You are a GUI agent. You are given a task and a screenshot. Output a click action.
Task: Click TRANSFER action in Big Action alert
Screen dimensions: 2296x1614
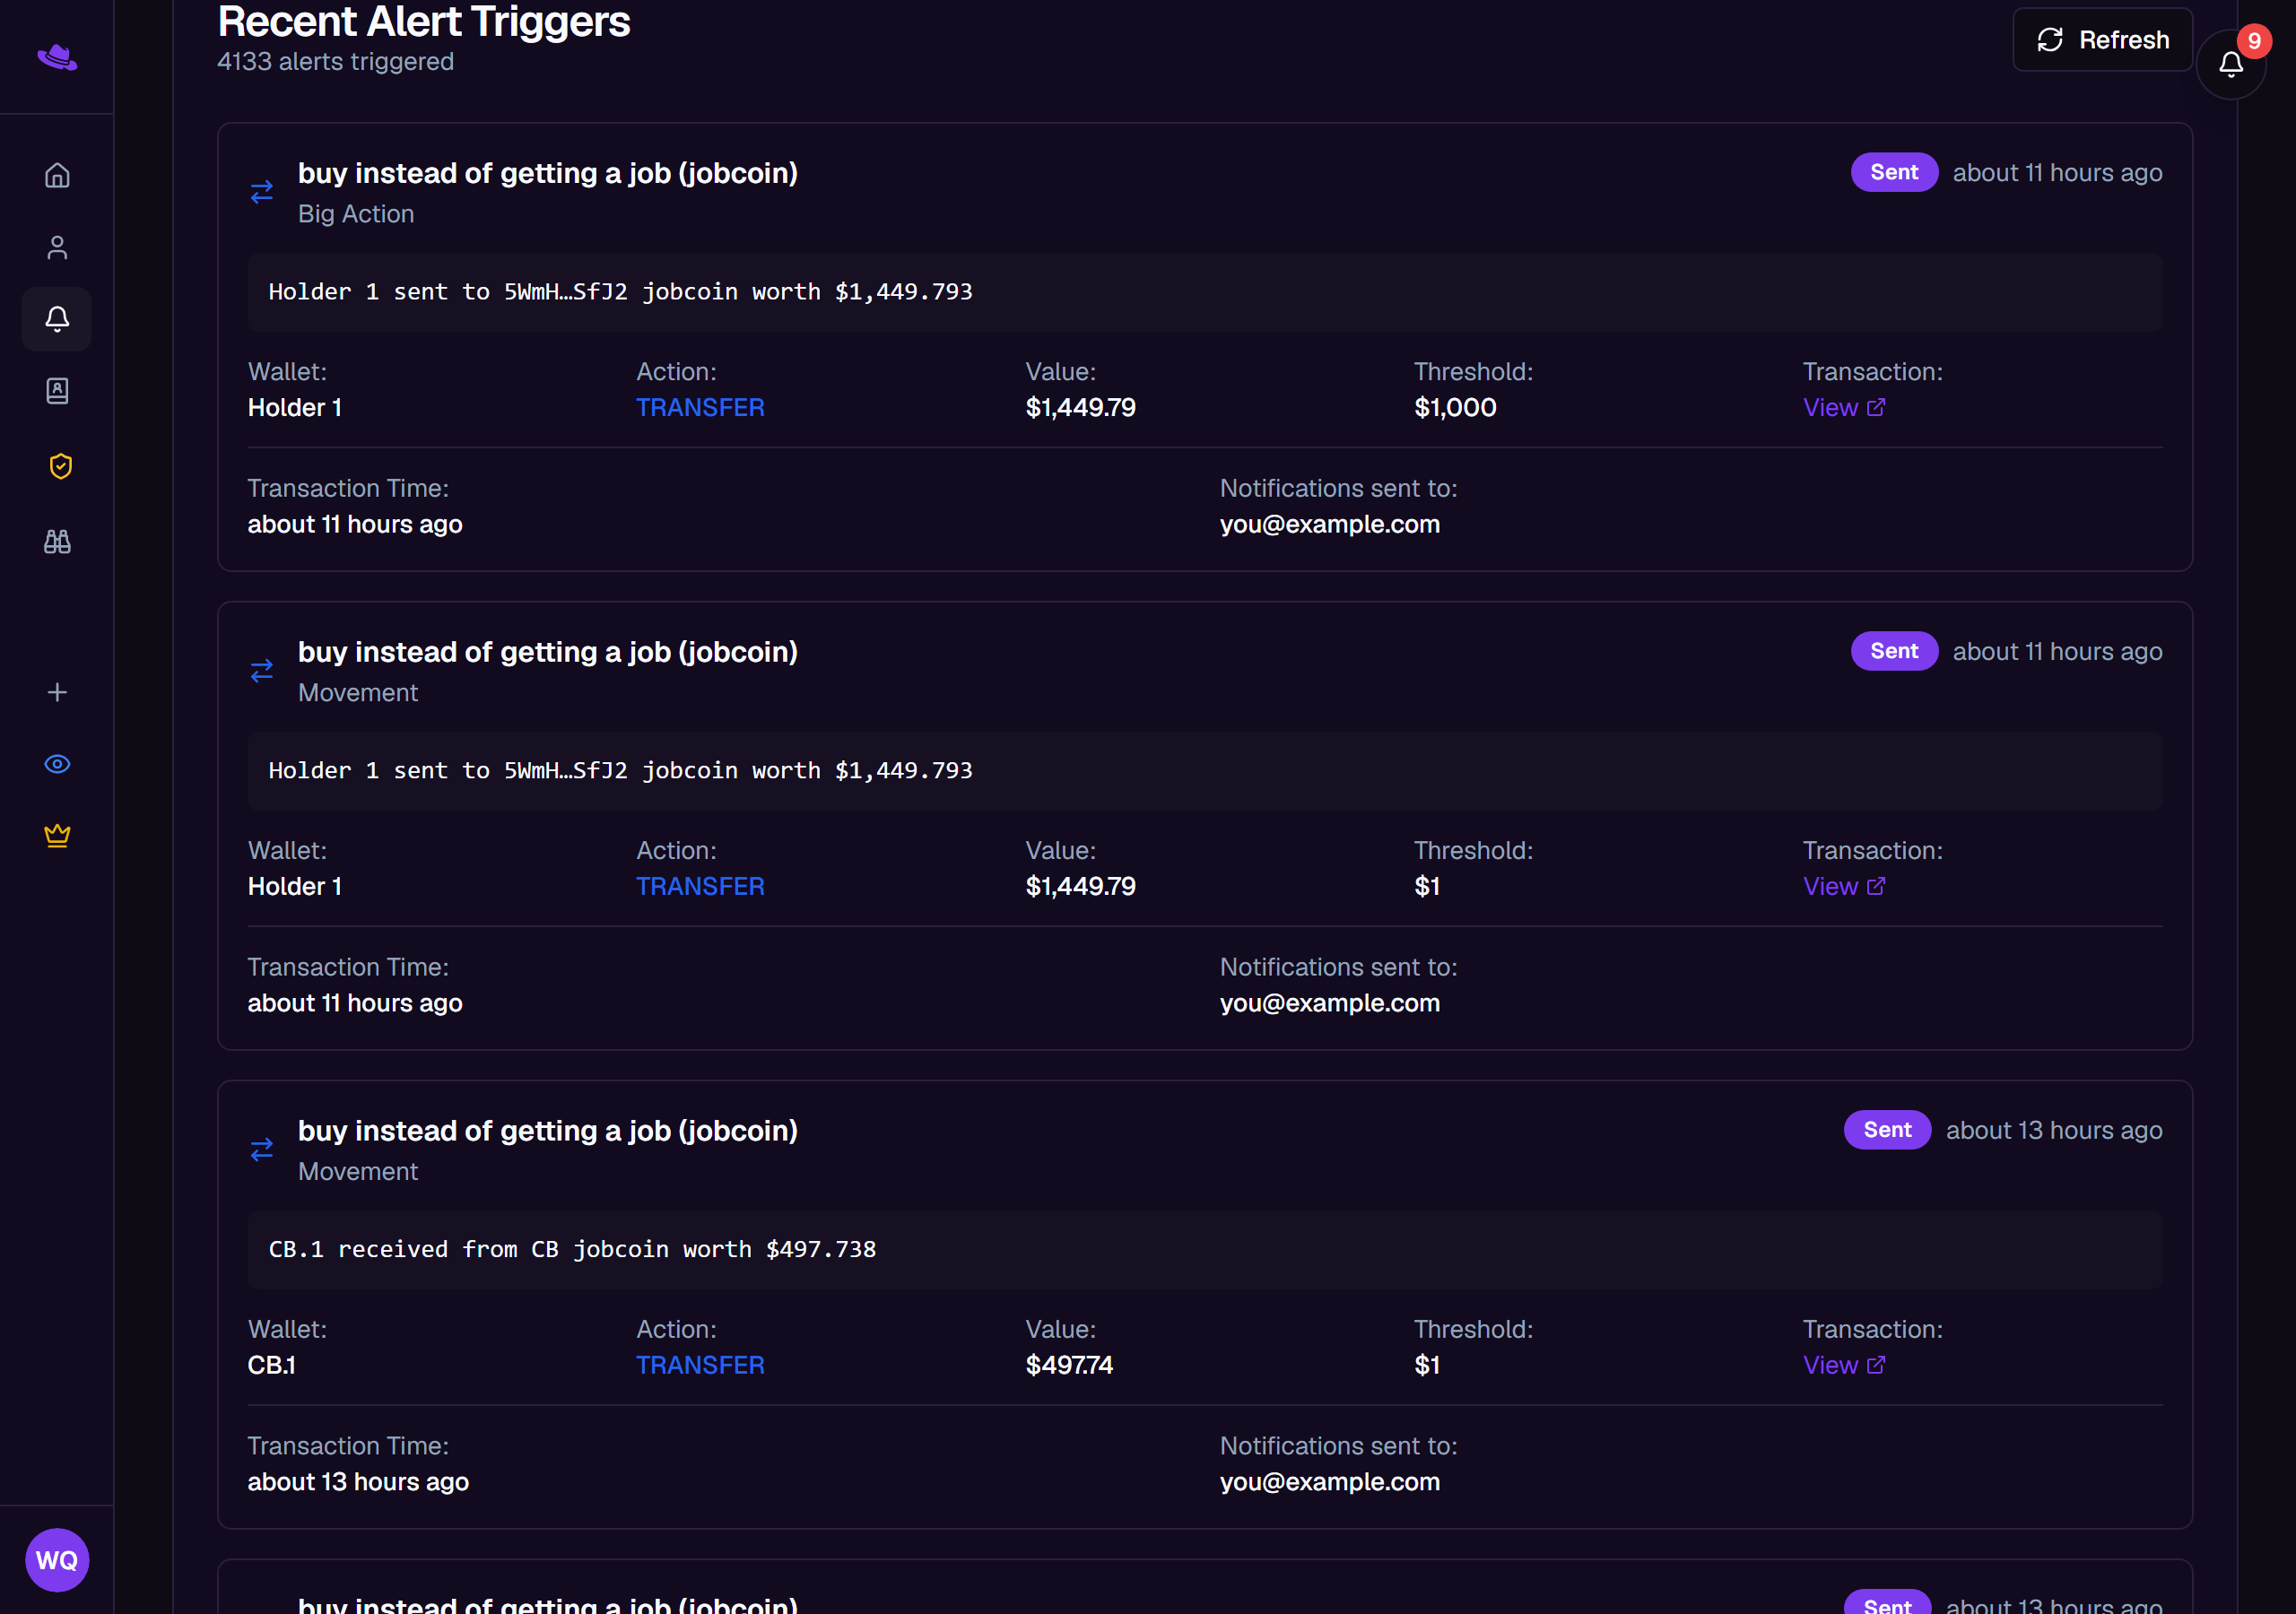click(700, 407)
